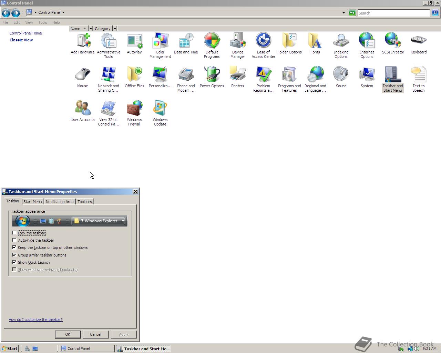Open How do I customize the taskbar link
This screenshot has height=353, width=441.
[36, 320]
